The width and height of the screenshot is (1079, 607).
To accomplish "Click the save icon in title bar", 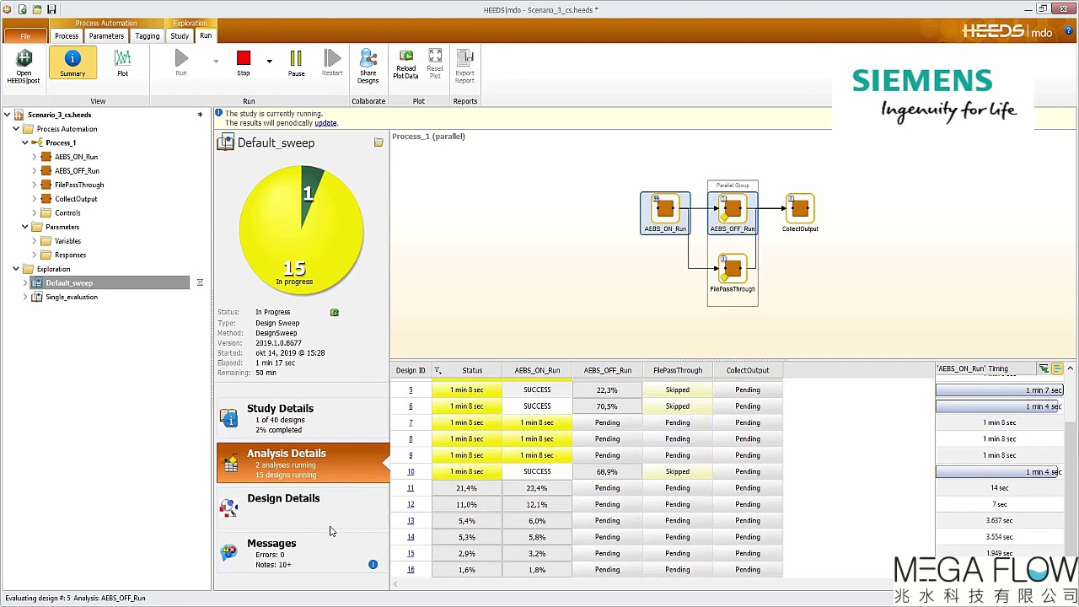I will pos(51,9).
